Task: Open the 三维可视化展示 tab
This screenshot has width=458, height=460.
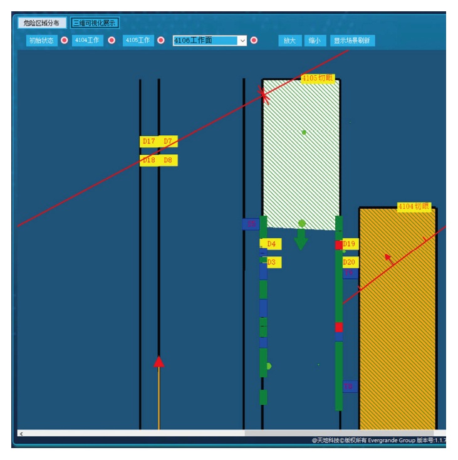Action: click(x=95, y=23)
